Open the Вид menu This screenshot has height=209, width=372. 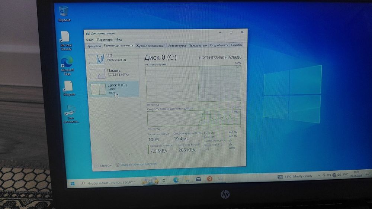pos(119,39)
